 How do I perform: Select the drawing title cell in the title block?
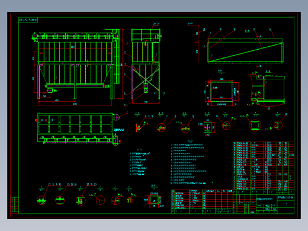click(x=267, y=199)
